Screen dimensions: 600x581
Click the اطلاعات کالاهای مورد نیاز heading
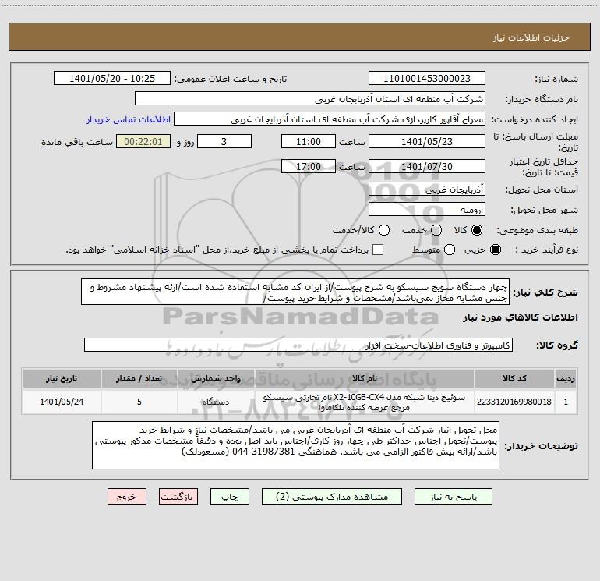520,317
